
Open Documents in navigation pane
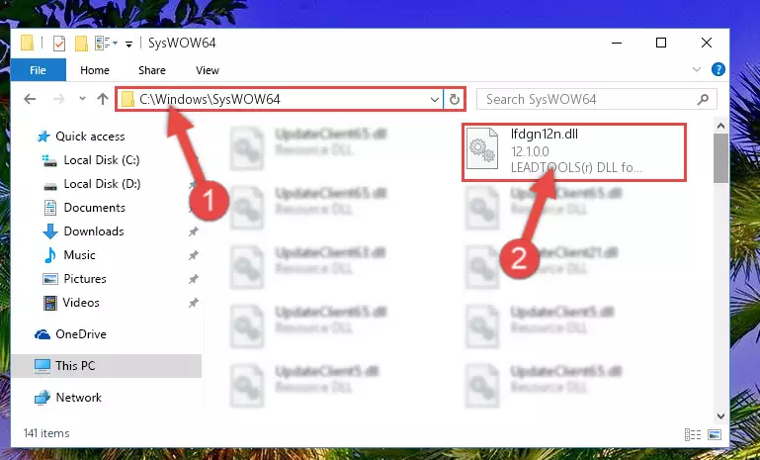tap(95, 208)
